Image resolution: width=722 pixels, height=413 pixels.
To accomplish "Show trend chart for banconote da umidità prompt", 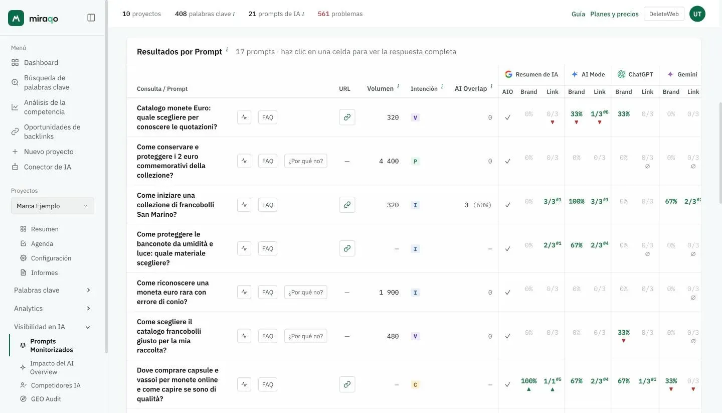I will (244, 248).
